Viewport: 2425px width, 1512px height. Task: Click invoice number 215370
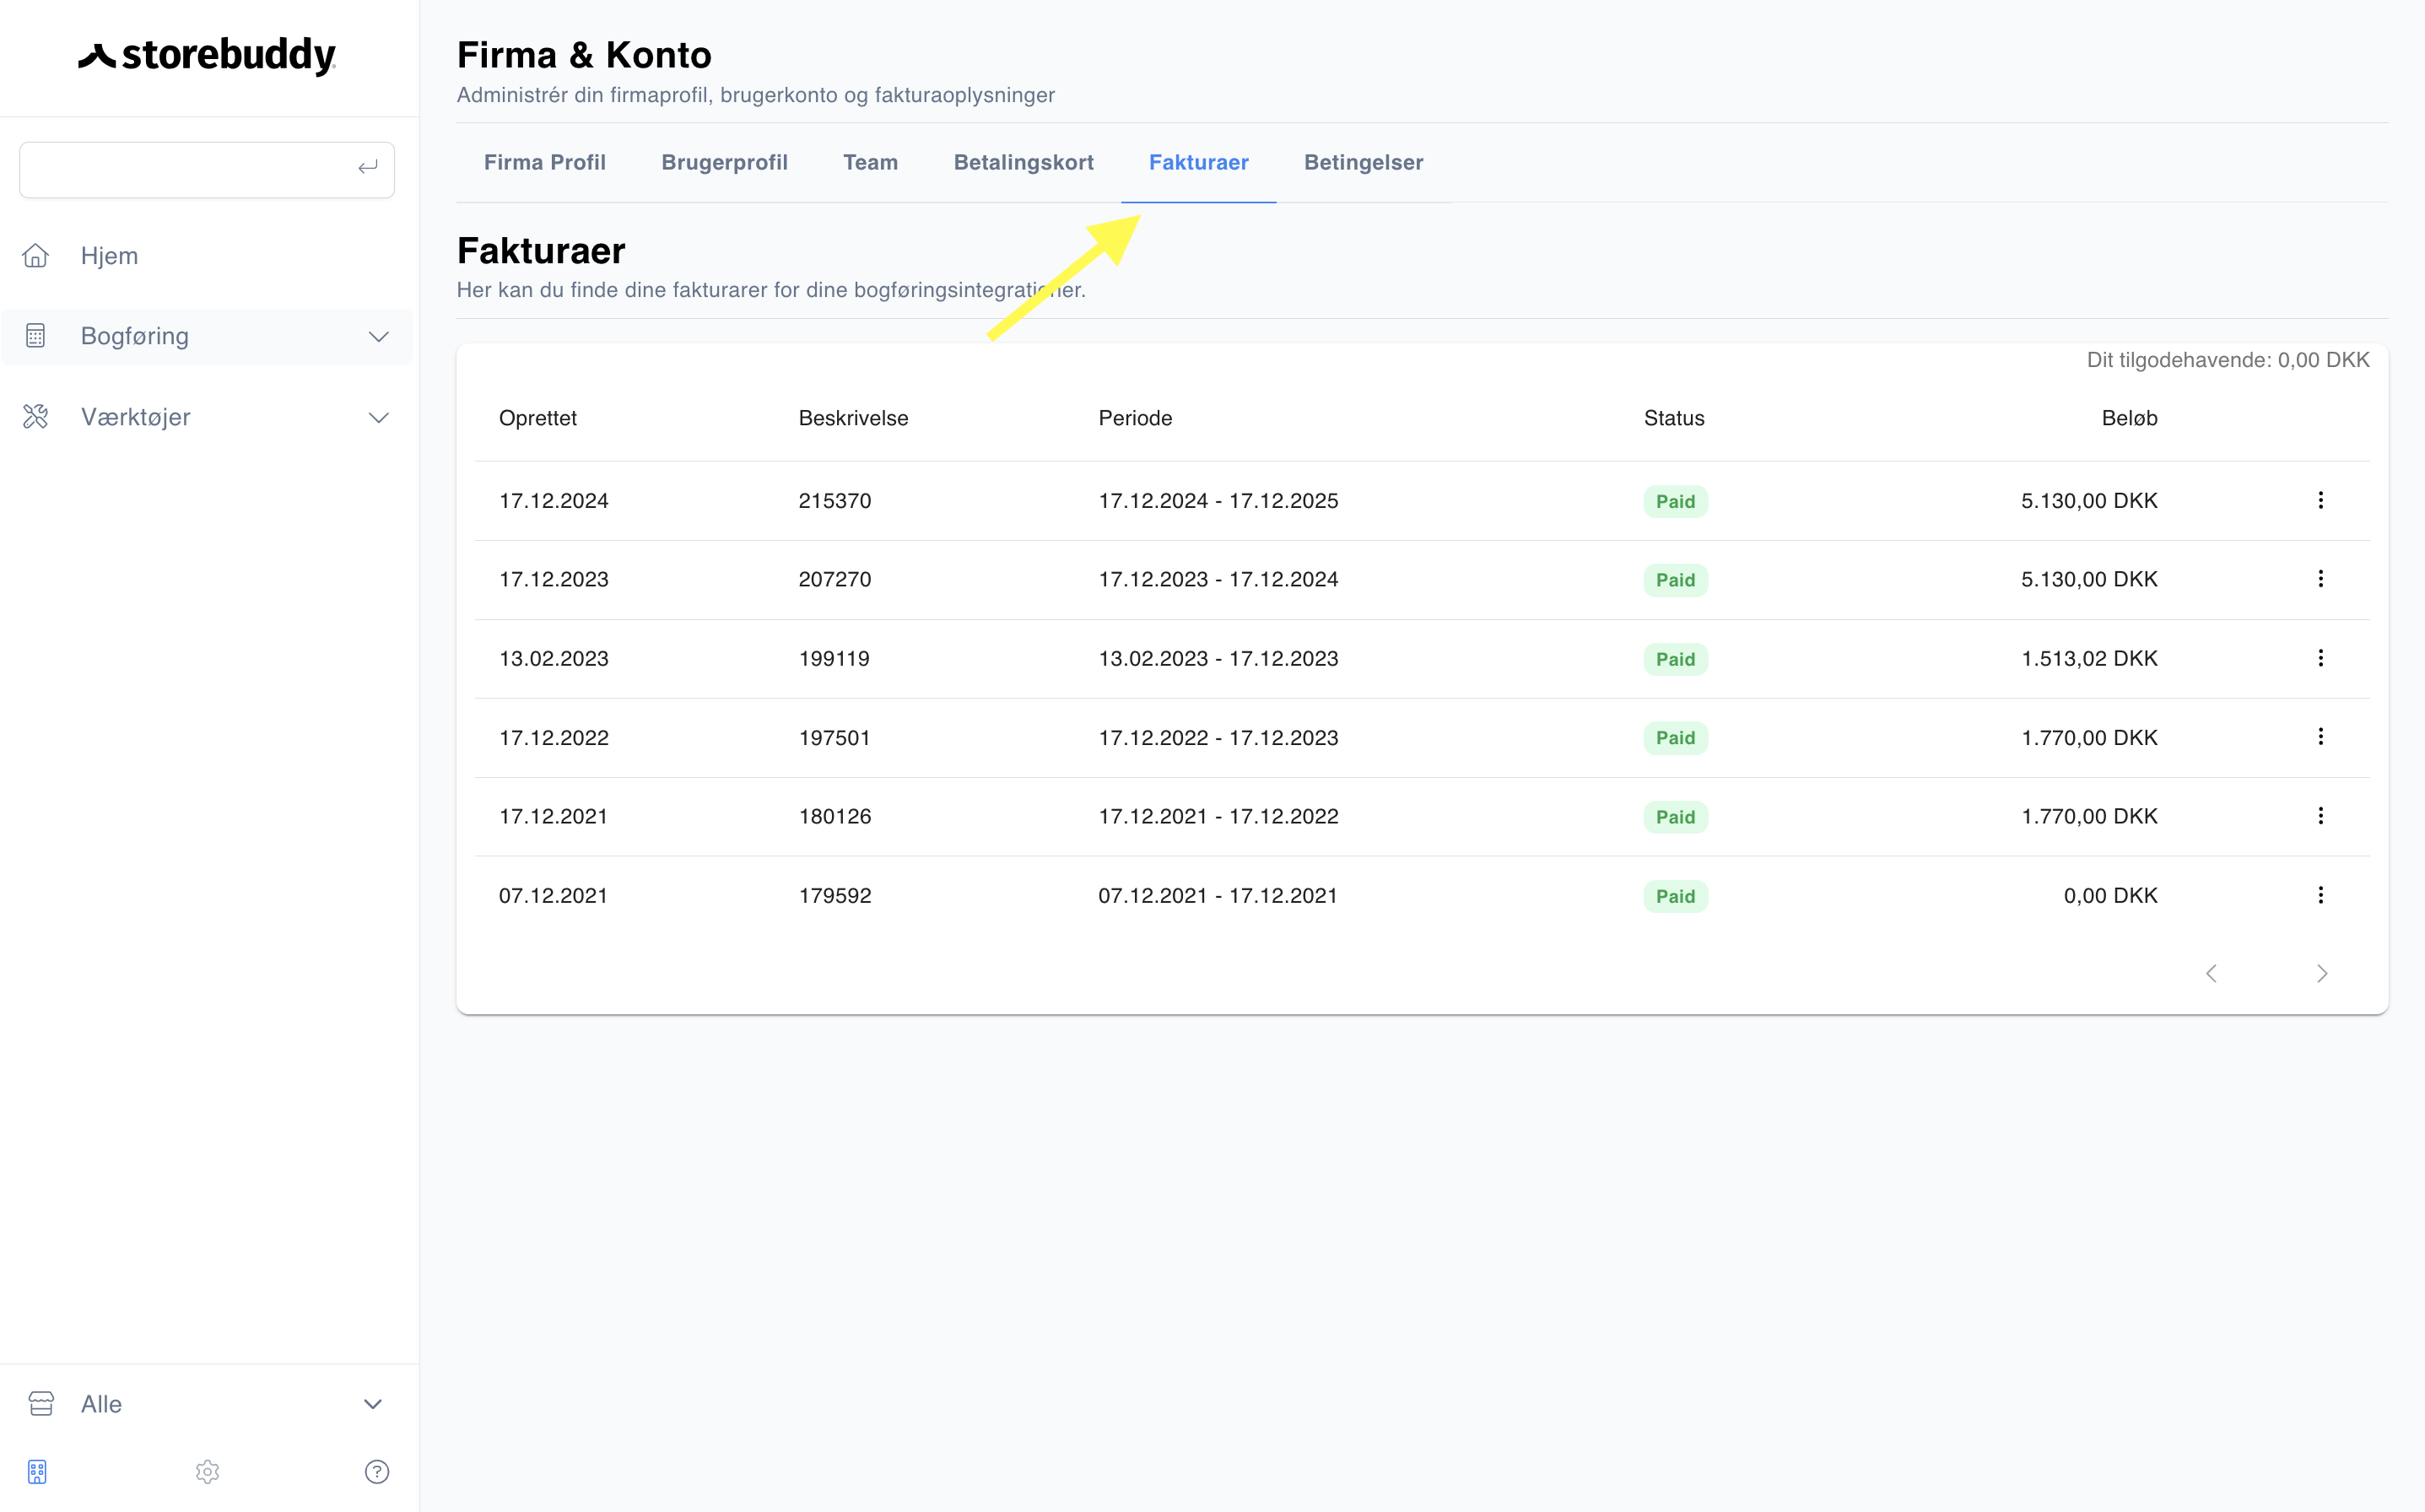pyautogui.click(x=835, y=500)
